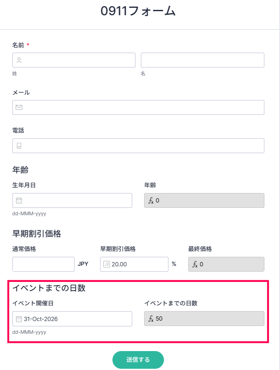Screen dimensions: 280x370
Task: Open the calendar icon for 生年月日
Action: click(19, 200)
